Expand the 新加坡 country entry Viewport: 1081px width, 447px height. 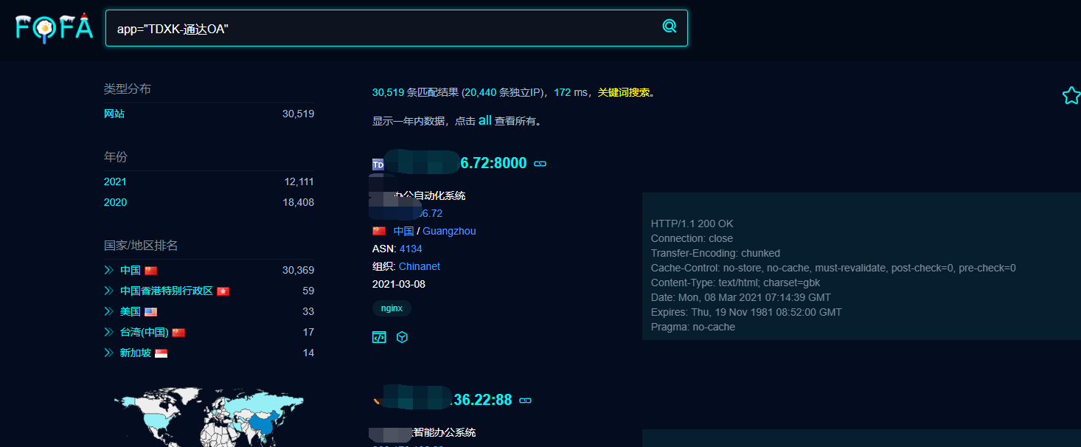[108, 353]
